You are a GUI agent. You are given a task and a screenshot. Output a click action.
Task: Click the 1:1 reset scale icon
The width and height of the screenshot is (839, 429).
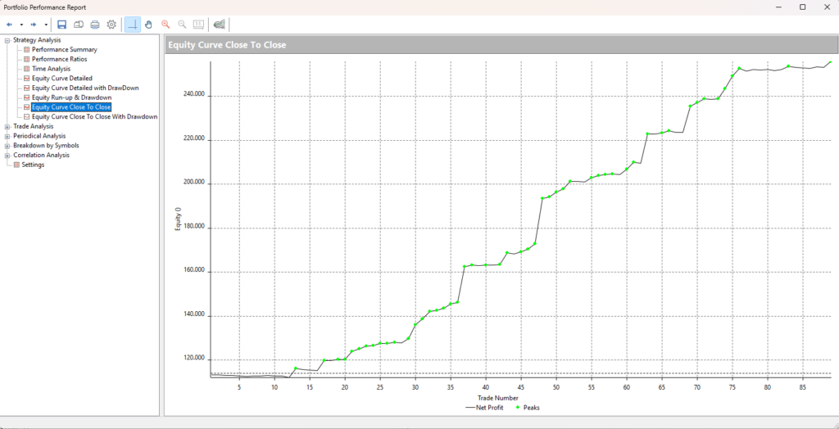point(197,25)
